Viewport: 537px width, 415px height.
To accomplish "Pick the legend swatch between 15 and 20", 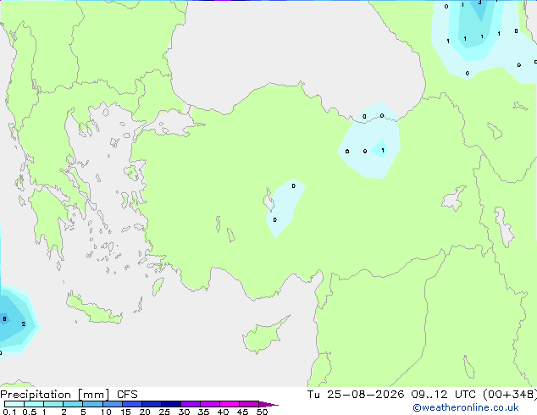I will point(132,404).
